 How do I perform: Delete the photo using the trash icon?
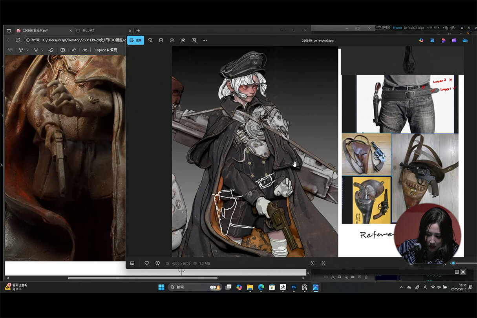click(x=161, y=40)
